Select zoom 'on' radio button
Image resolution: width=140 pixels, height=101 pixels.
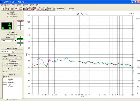coord(13,58)
